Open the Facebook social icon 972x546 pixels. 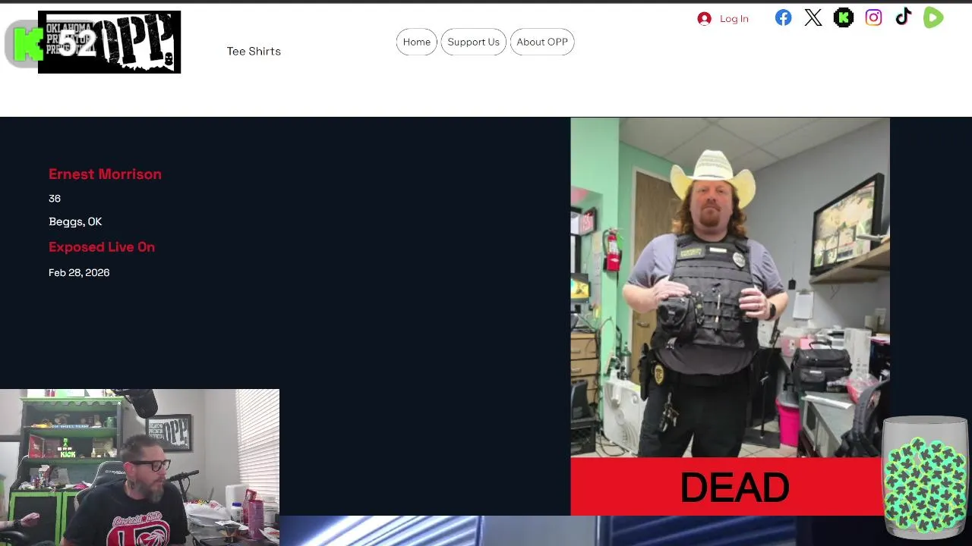pos(783,17)
